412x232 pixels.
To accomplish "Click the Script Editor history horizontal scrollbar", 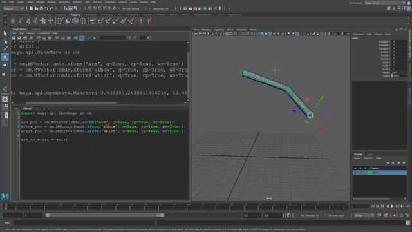I will [71, 103].
